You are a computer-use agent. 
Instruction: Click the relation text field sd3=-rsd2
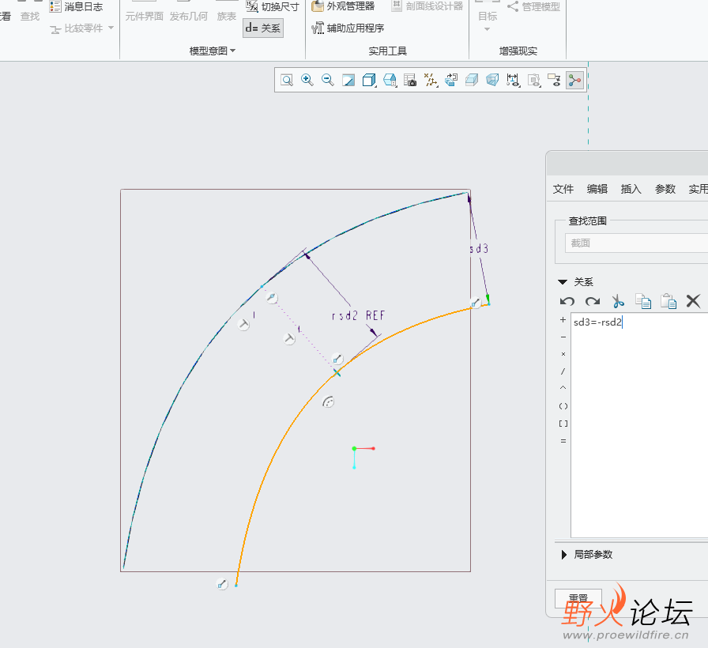639,424
